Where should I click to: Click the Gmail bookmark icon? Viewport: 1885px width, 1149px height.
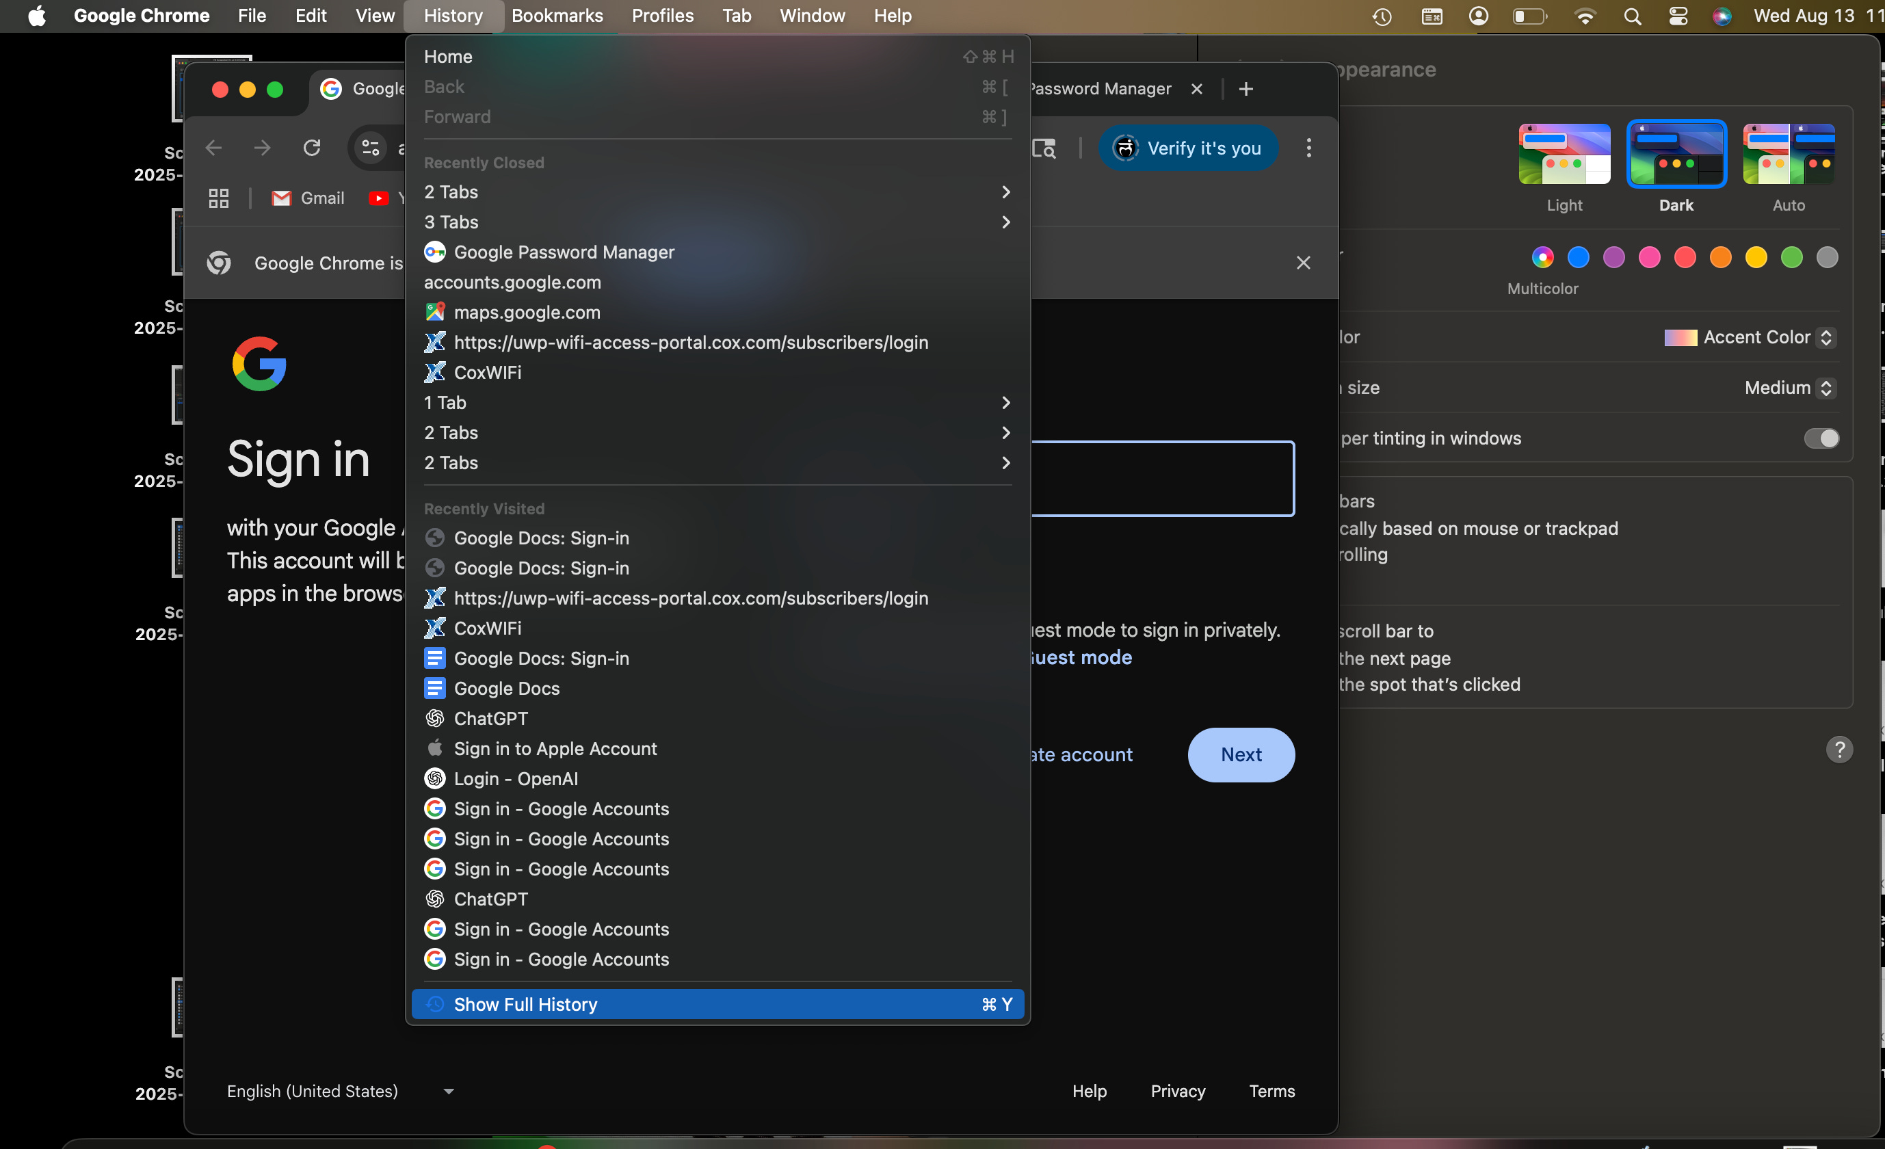(x=282, y=198)
